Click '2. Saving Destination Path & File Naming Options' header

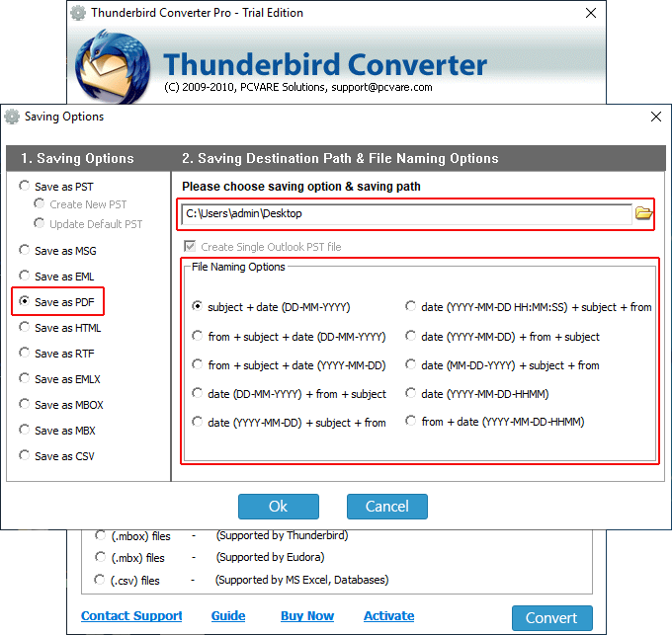coord(340,158)
